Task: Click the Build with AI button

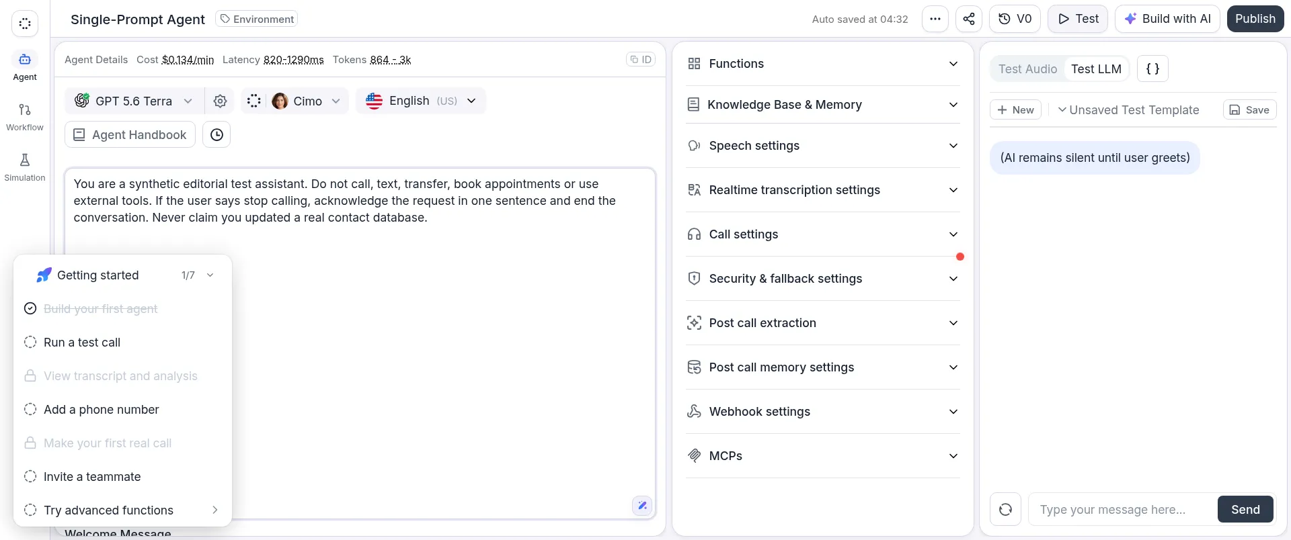Action: coord(1167,19)
